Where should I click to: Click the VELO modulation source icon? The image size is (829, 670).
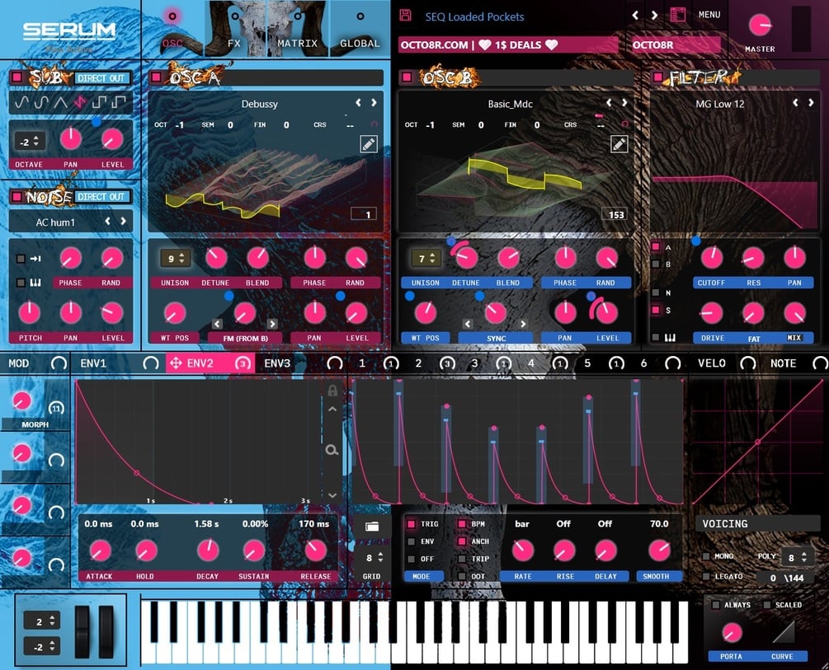pos(747,363)
